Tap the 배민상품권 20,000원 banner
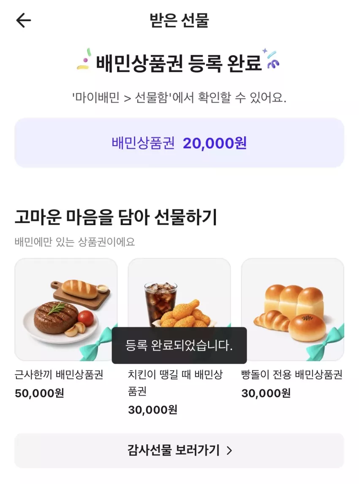Viewport: 359px width, 484px height. coord(179,143)
